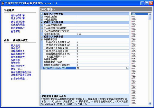Open 内存数据修改 link
This screenshot has width=154, height=108.
[x=18, y=28]
